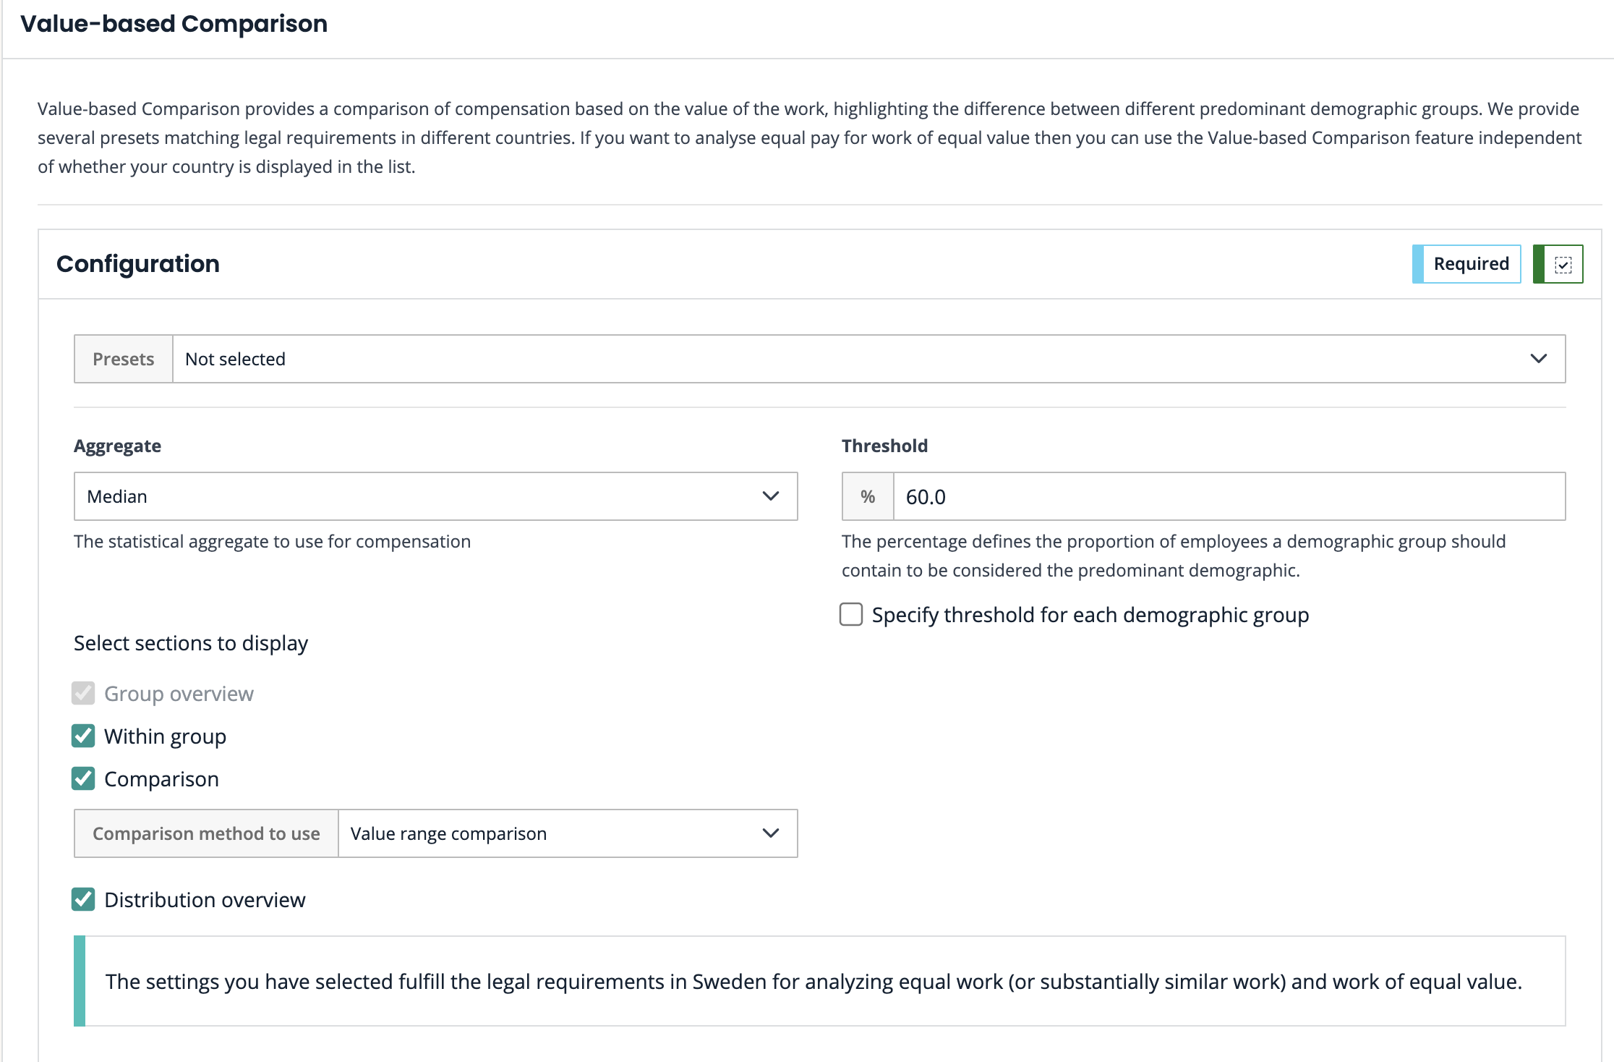The width and height of the screenshot is (1614, 1062).
Task: Uncheck the Within group checkbox
Action: (x=83, y=736)
